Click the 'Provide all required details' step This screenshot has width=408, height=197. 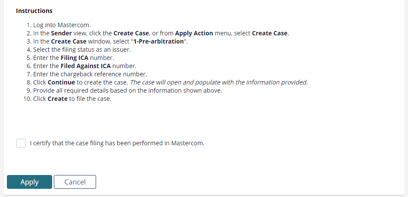click(128, 91)
